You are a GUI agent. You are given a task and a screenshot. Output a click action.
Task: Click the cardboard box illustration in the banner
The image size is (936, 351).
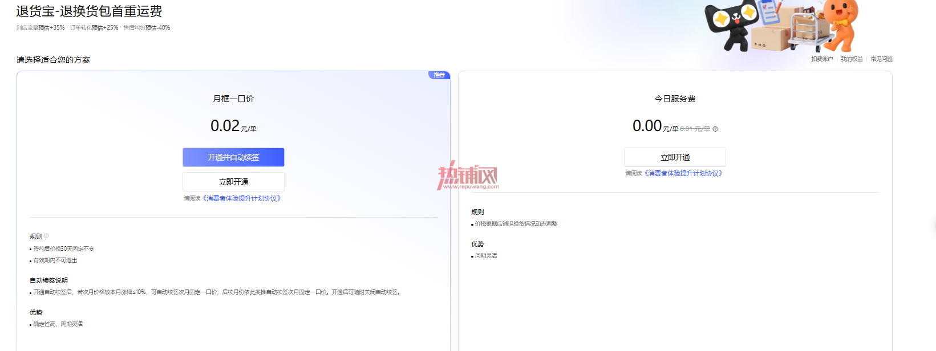[x=770, y=39]
